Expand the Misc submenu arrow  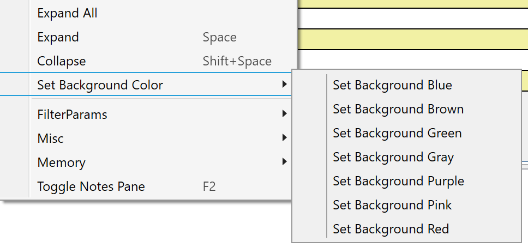point(284,138)
